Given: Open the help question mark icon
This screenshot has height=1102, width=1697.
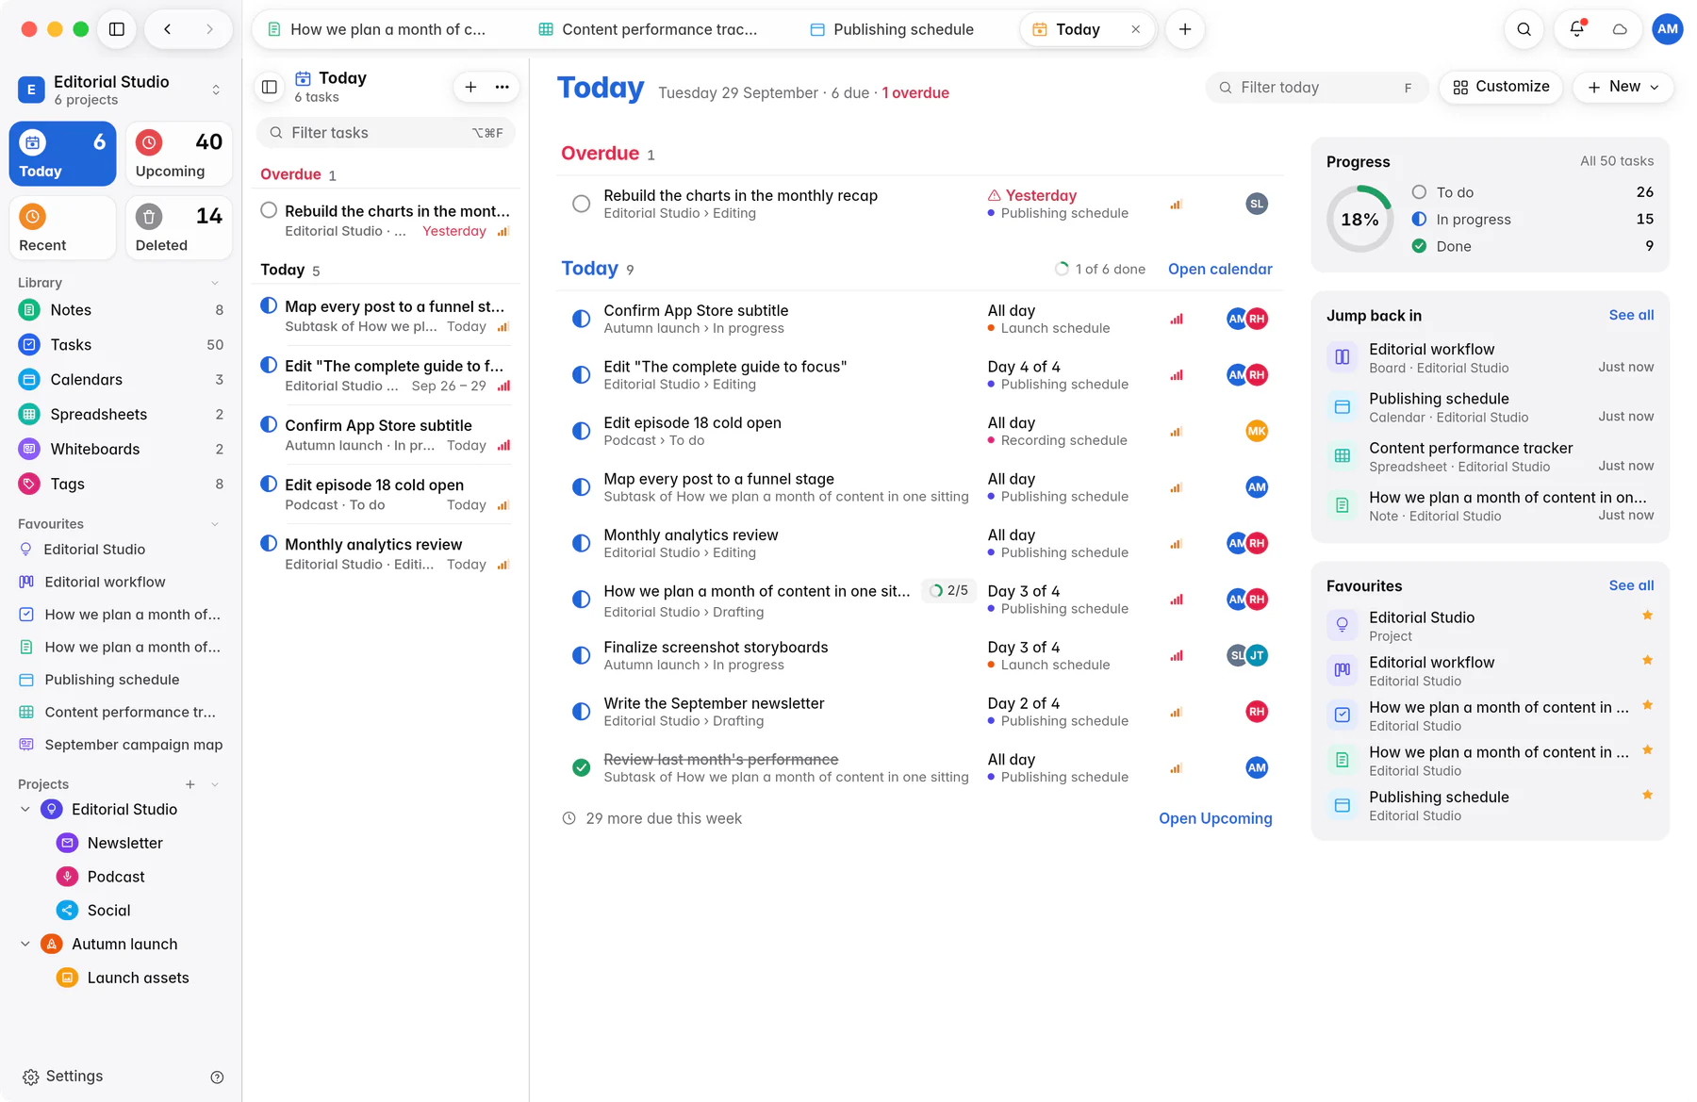Looking at the screenshot, I should (x=217, y=1077).
